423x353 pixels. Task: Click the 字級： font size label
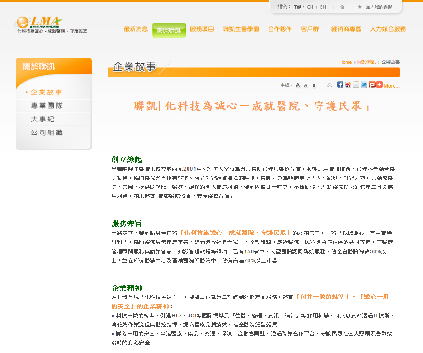pos(286,85)
